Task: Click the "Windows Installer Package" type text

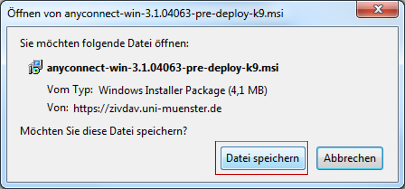Action: 162,90
